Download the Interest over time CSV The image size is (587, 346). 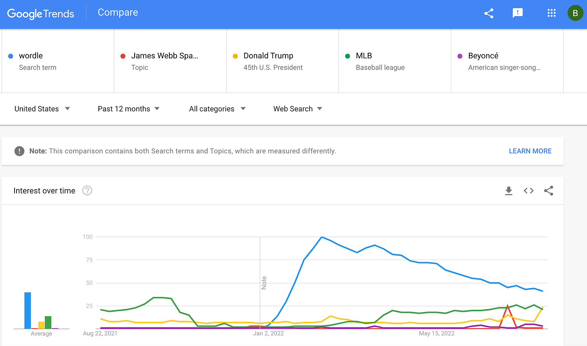coord(509,191)
